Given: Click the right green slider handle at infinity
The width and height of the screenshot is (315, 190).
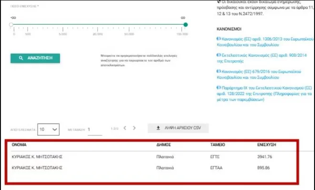Looking at the screenshot, I should click(185, 25).
